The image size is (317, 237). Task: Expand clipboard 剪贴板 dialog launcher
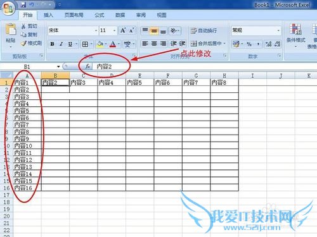click(x=41, y=56)
